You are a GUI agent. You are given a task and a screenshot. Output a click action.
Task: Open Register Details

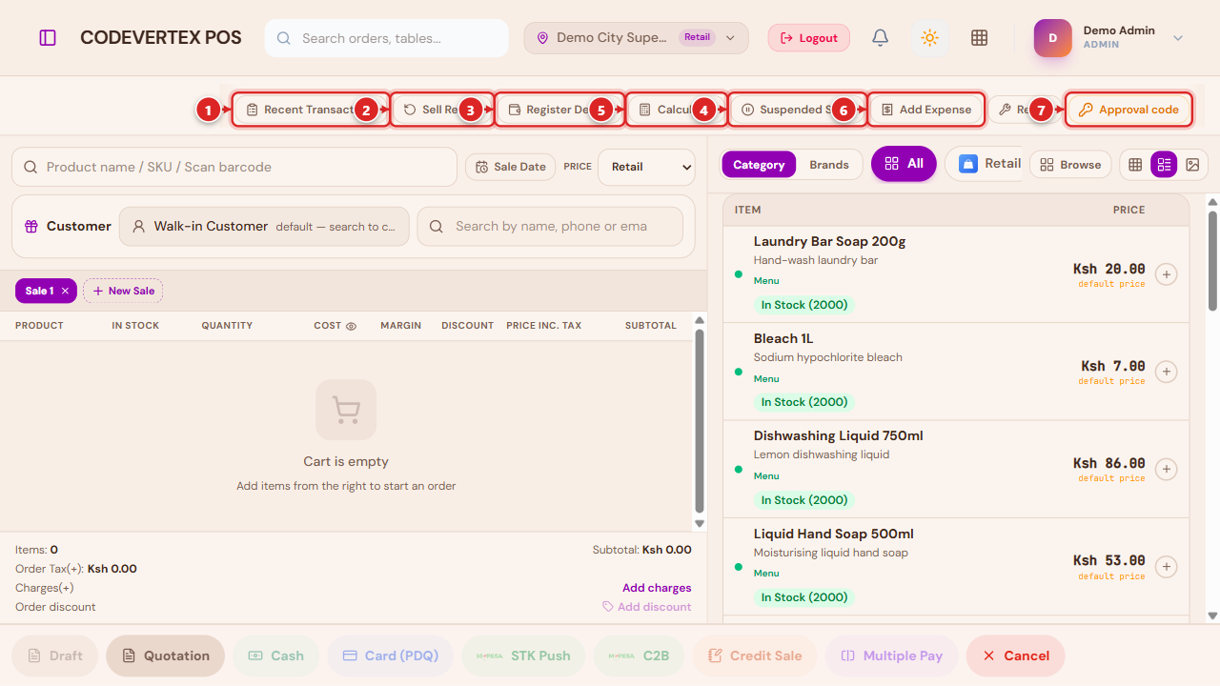[559, 110]
